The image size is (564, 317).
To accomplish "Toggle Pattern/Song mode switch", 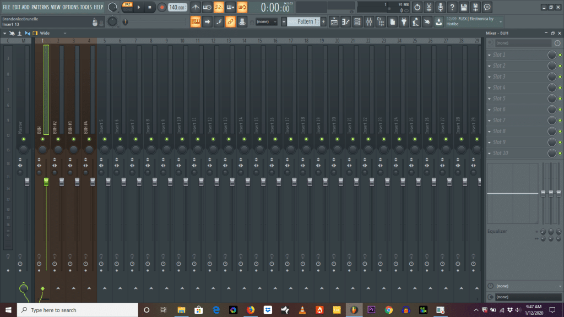I will coord(127,7).
